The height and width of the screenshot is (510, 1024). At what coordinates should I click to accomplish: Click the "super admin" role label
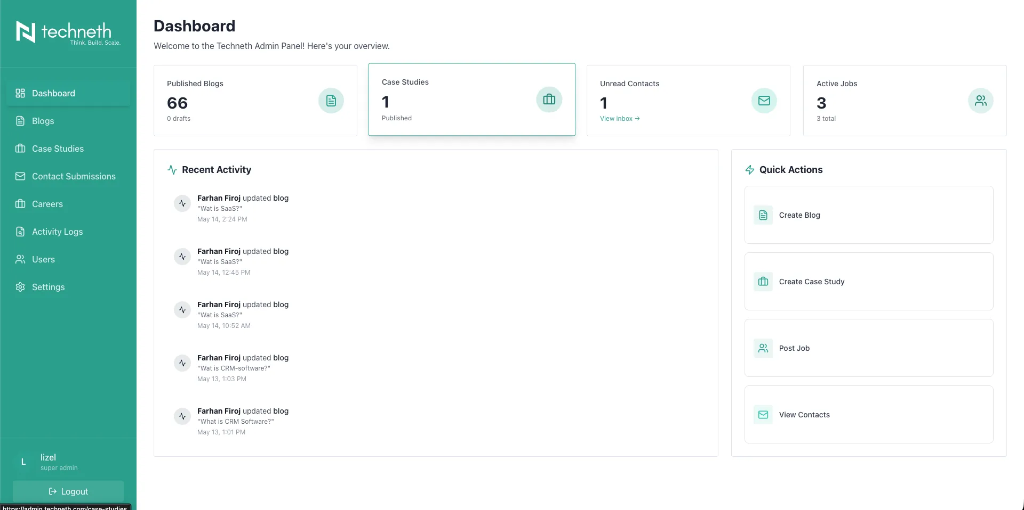click(x=59, y=468)
